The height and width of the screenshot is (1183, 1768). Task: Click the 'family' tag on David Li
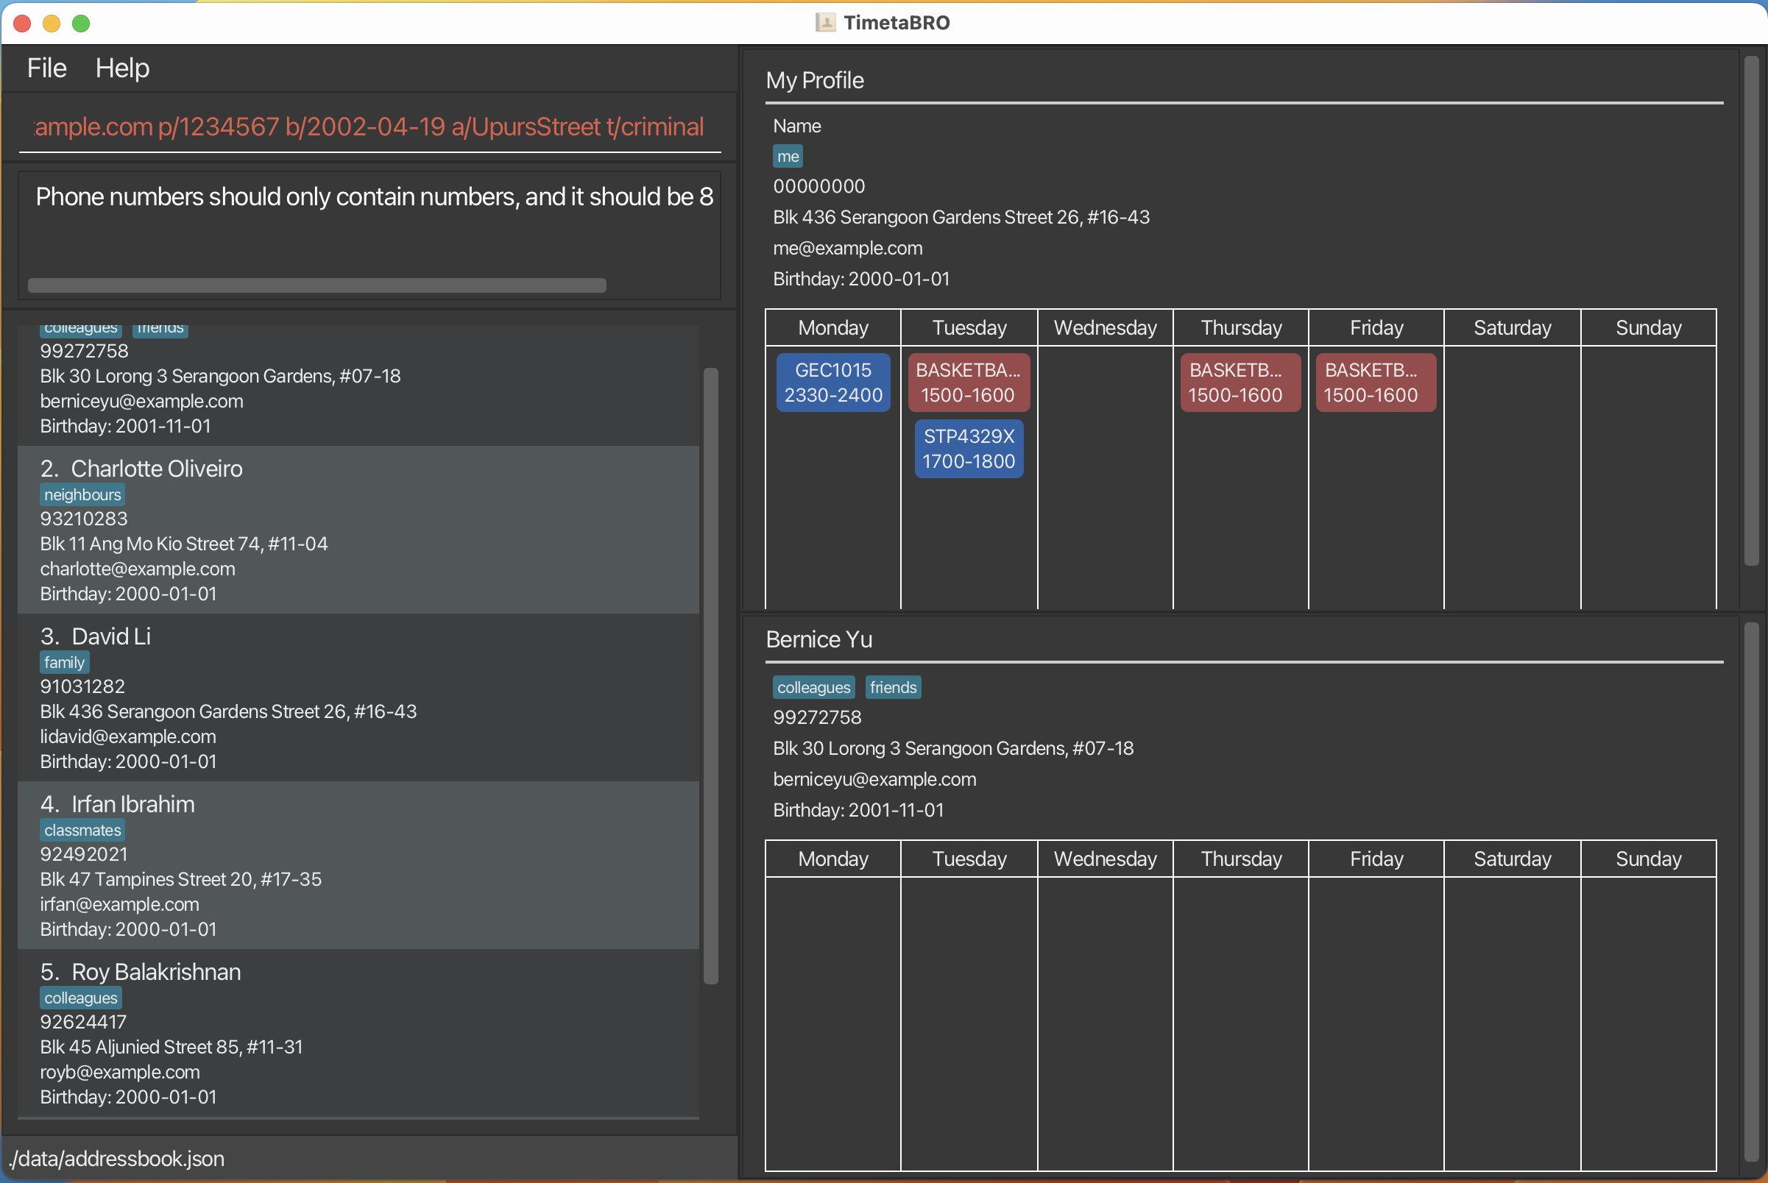(64, 662)
